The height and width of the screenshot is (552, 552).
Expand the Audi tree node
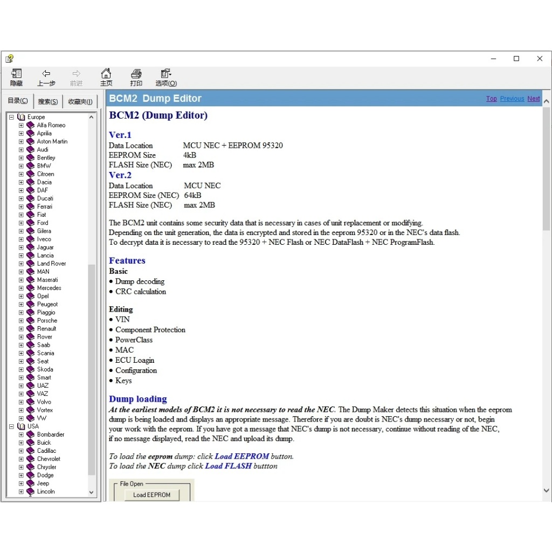[x=21, y=150]
